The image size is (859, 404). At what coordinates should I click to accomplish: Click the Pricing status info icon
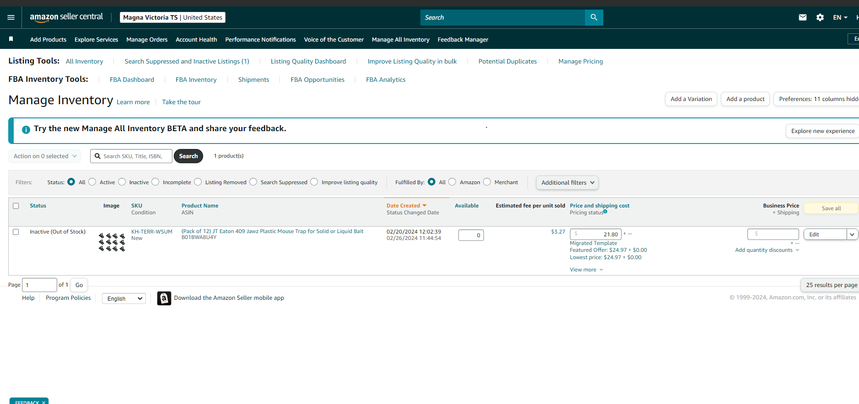click(x=605, y=212)
